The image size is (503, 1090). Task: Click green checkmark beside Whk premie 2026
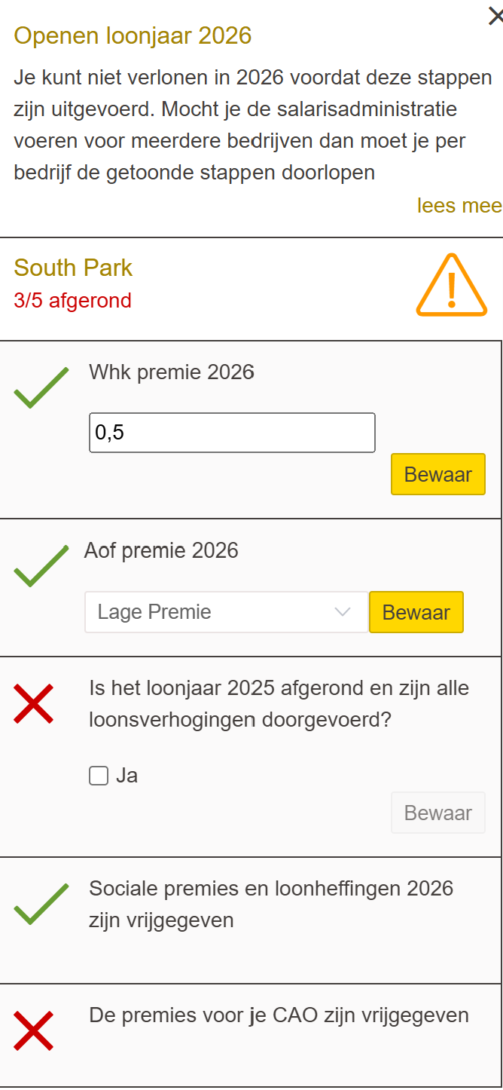tap(41, 387)
